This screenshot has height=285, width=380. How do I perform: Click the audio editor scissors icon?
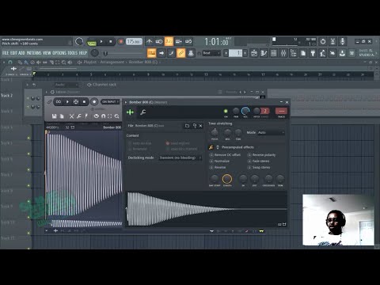332,41
